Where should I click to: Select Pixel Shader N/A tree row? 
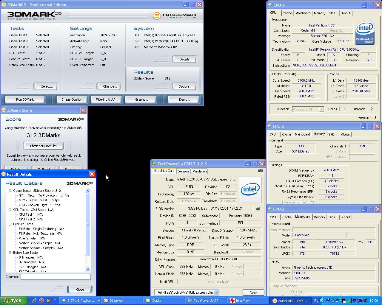32,238
